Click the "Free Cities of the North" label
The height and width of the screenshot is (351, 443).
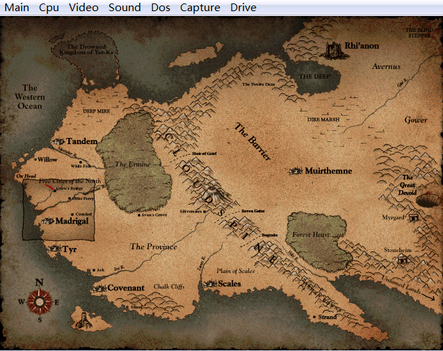(x=70, y=181)
